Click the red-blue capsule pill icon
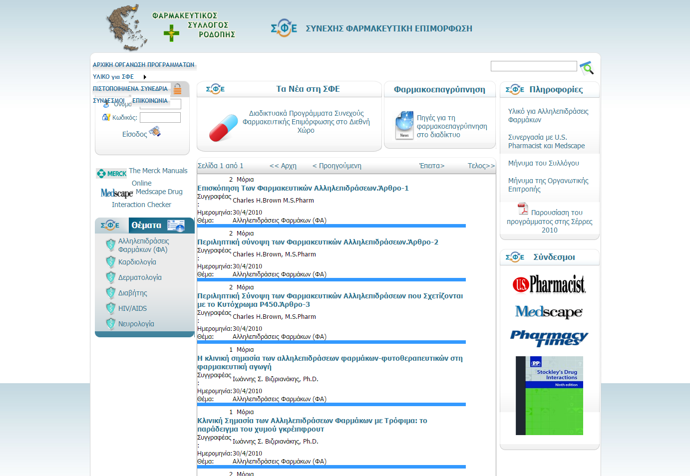Image resolution: width=690 pixels, height=476 pixels. pyautogui.click(x=223, y=128)
